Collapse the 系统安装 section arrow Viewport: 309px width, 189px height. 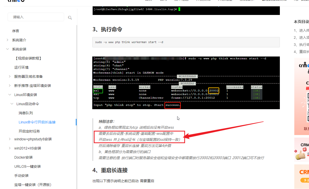[8, 49]
